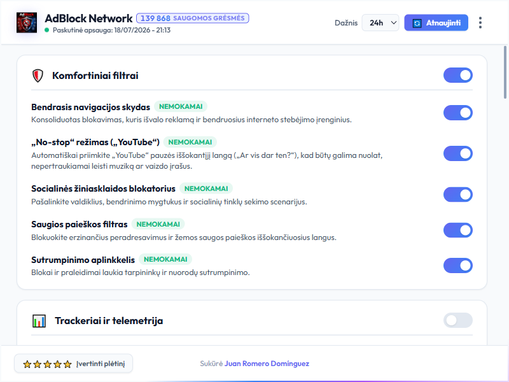This screenshot has height=382, width=509.
Task: Click the NEMOKAMAI badge beside Saugios paieškos filtras
Action: pos(158,224)
